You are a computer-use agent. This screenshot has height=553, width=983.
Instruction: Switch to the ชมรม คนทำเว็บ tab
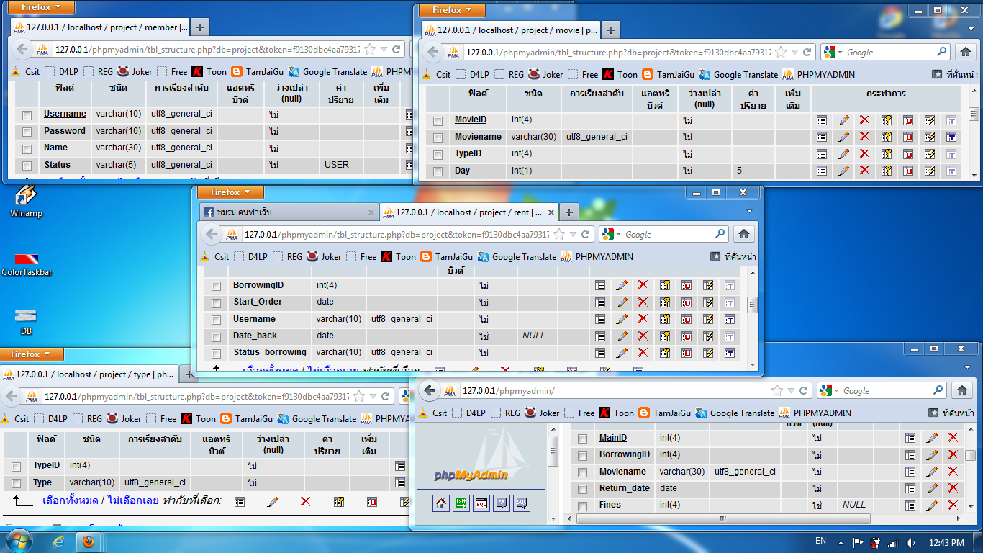pos(288,212)
